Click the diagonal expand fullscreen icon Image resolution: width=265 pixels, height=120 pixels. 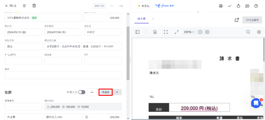coord(177,32)
